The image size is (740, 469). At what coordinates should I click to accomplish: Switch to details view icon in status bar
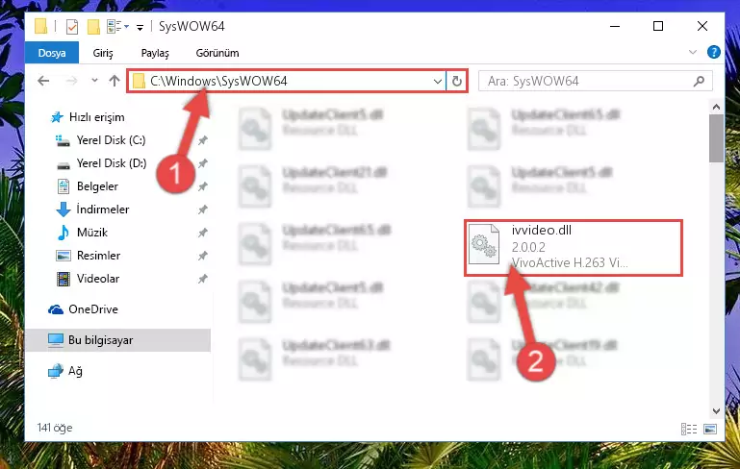(689, 429)
